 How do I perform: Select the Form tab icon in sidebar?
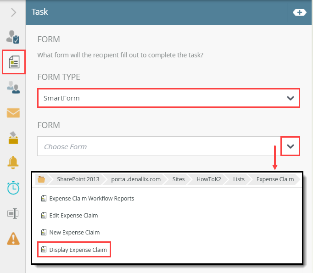click(14, 62)
